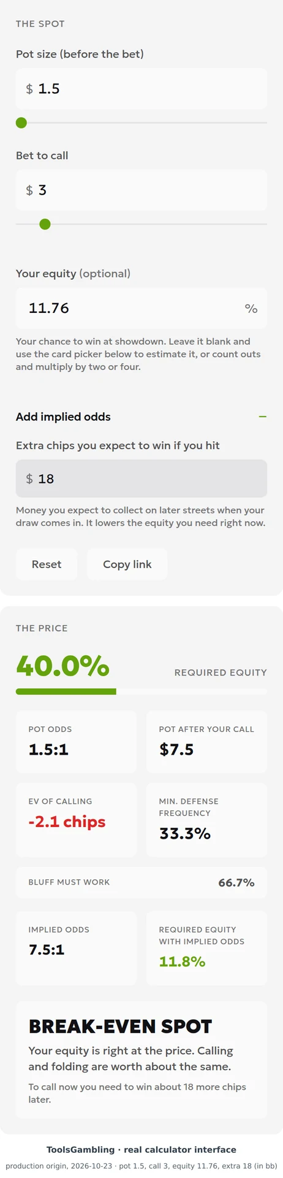Collapse implied odds with the minus icon
This screenshot has height=1178, width=283.
pyautogui.click(x=263, y=417)
